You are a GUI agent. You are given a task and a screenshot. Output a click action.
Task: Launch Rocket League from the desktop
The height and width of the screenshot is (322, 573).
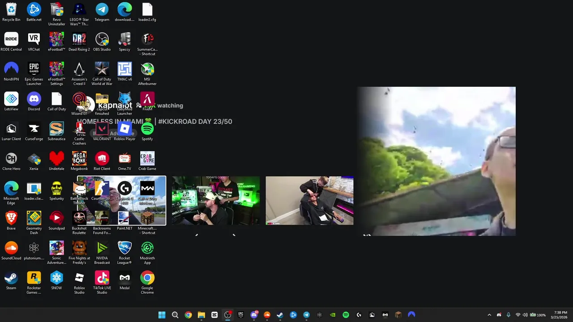[124, 253]
